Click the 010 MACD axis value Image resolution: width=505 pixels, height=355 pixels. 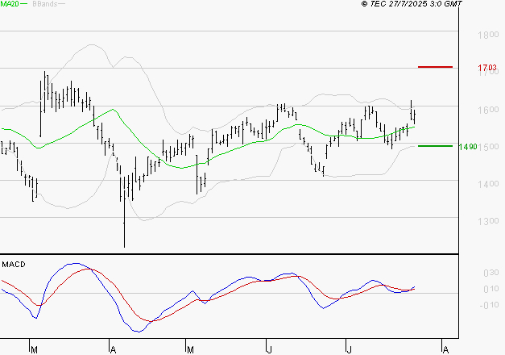491,289
